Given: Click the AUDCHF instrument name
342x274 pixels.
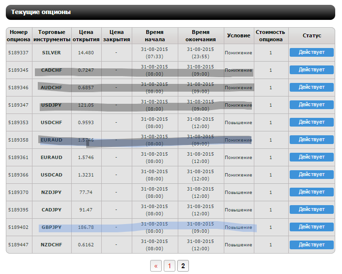Looking at the screenshot, I should [x=51, y=88].
